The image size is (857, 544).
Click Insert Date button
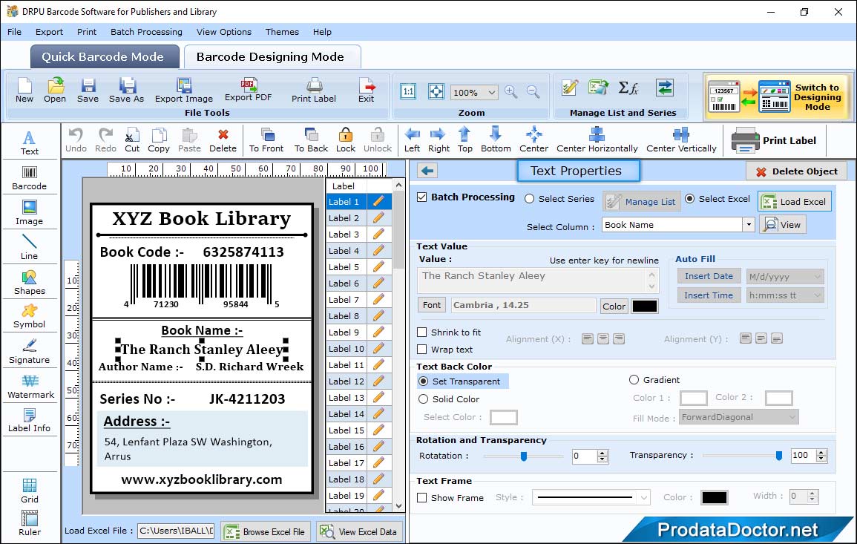709,276
